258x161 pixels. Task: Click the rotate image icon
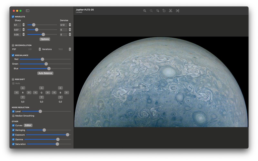[x=164, y=11]
